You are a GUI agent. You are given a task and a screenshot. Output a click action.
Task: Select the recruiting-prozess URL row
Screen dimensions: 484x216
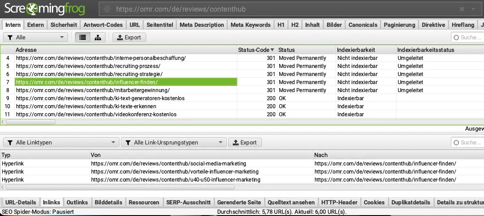coord(126,66)
